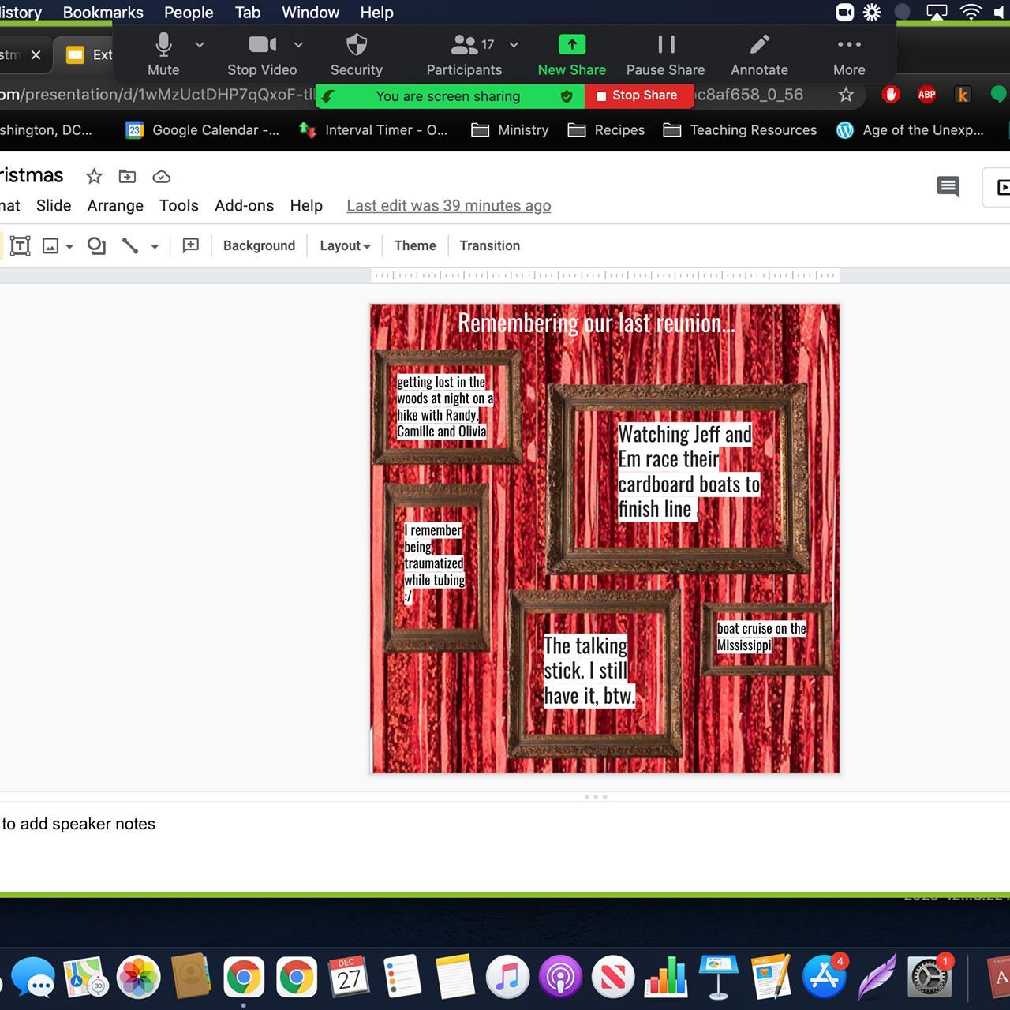
Task: Open comment history speech bubble
Action: [x=948, y=187]
